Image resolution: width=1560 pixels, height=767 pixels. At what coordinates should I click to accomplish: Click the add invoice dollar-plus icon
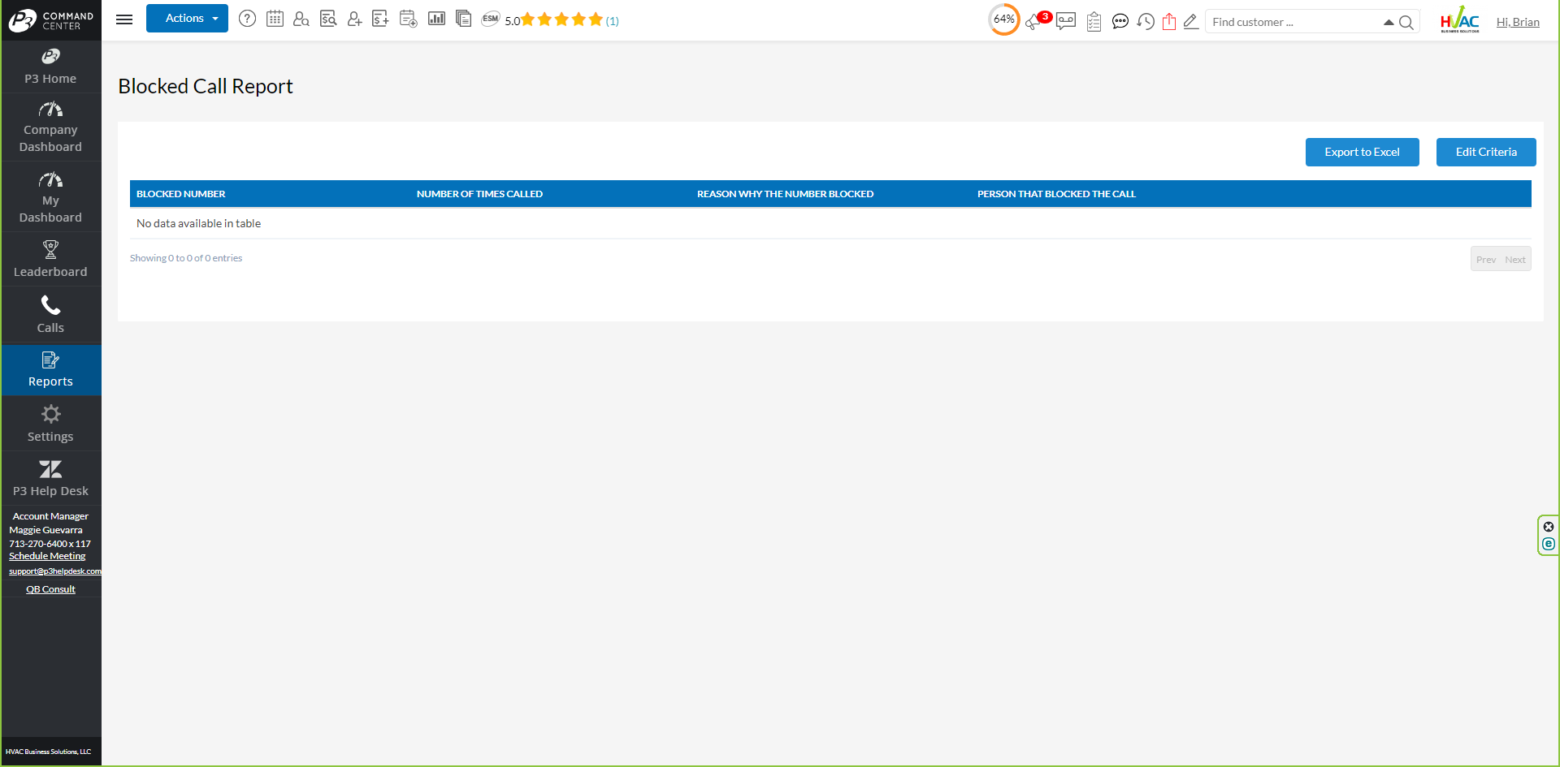click(x=380, y=19)
